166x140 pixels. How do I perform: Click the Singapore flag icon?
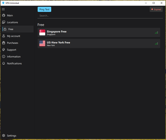pyautogui.click(x=42, y=32)
